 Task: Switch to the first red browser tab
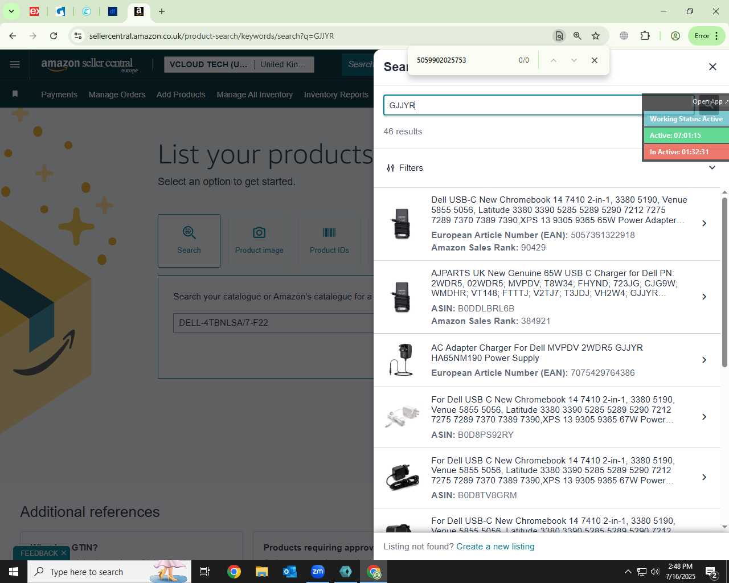tap(34, 11)
